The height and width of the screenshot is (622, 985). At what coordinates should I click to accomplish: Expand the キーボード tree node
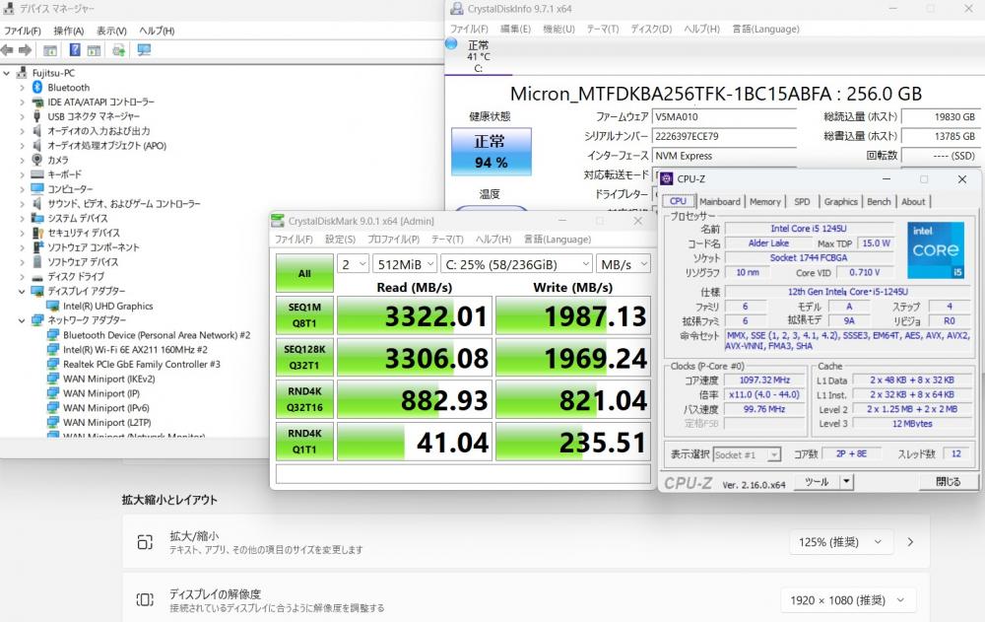[22, 174]
